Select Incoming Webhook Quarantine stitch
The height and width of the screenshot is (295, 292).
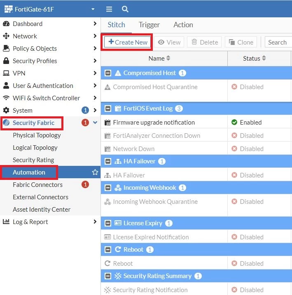pos(155,202)
